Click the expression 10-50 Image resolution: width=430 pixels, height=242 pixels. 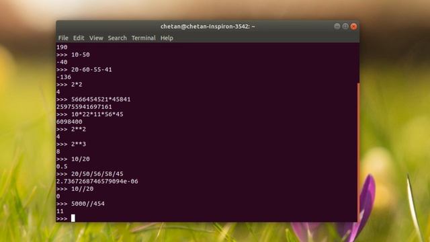[81, 54]
